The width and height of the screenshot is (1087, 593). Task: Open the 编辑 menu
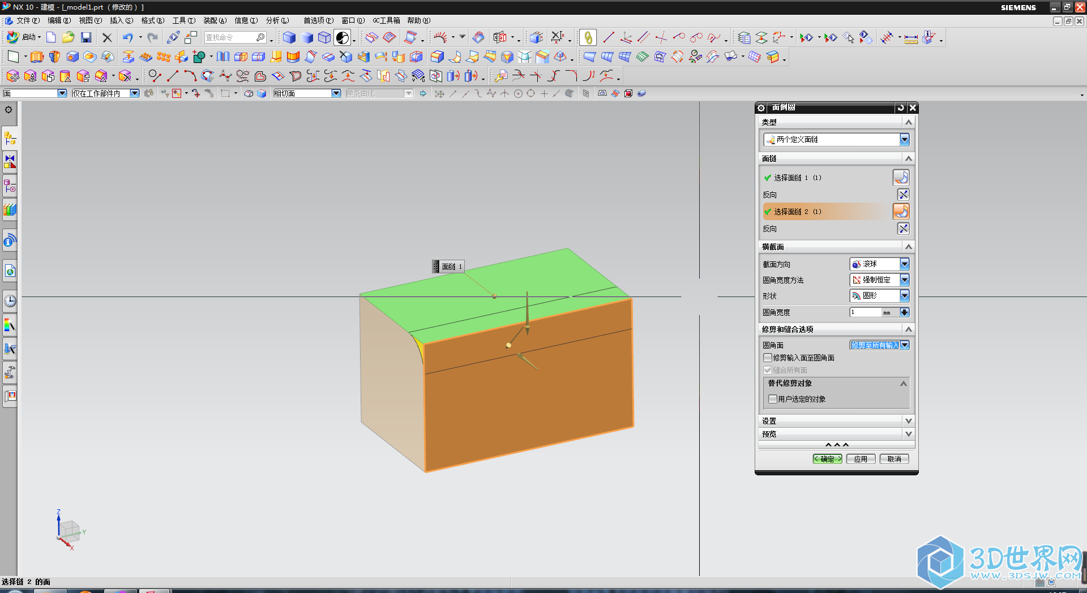(59, 20)
